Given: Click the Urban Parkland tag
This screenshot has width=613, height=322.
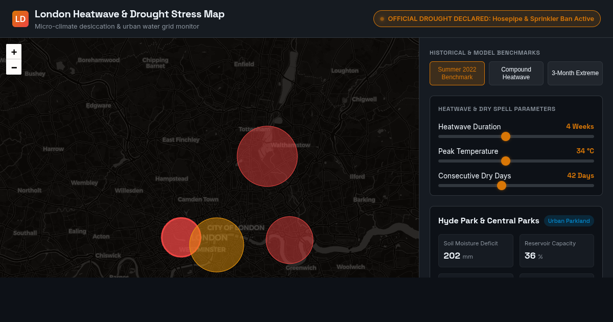Looking at the screenshot, I should point(569,221).
